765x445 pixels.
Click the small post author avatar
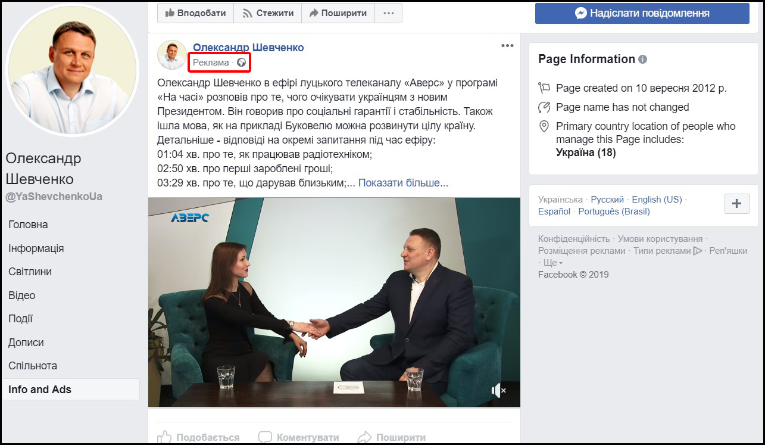pos(171,55)
